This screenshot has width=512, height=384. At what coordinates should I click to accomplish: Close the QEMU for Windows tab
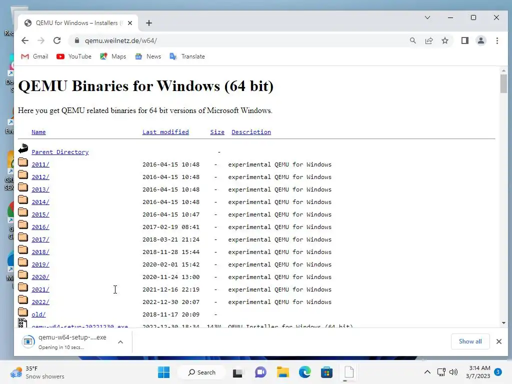130,23
